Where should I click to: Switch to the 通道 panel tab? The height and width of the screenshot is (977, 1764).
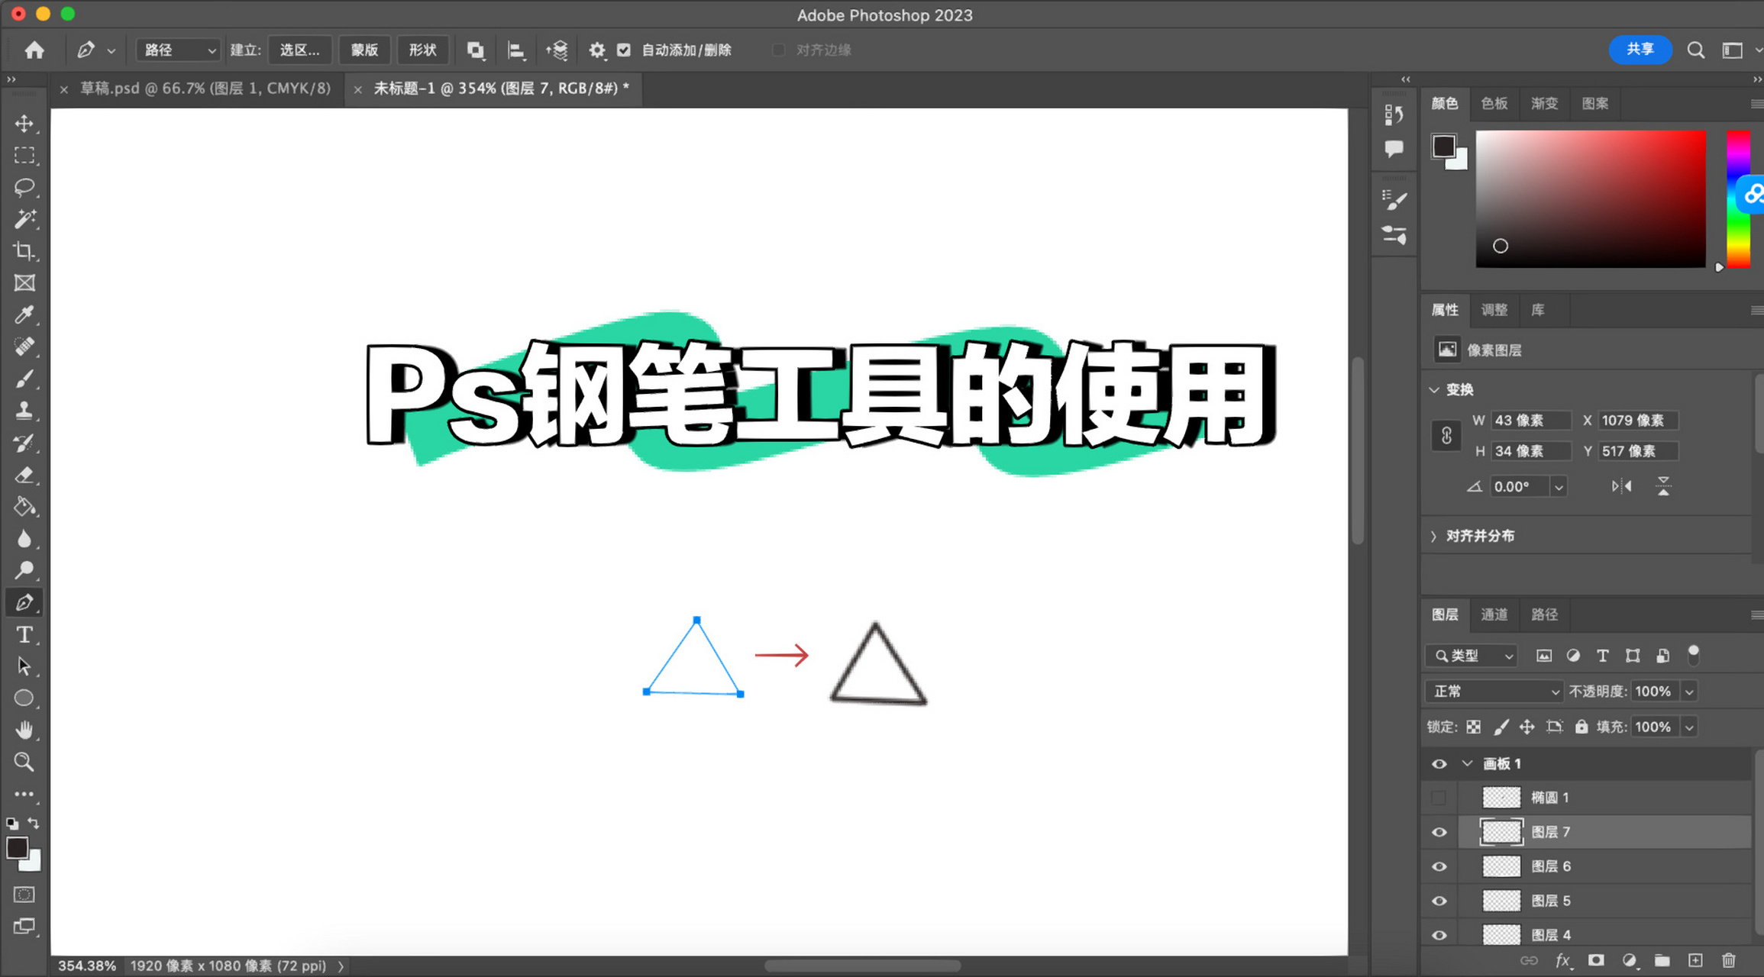point(1494,614)
